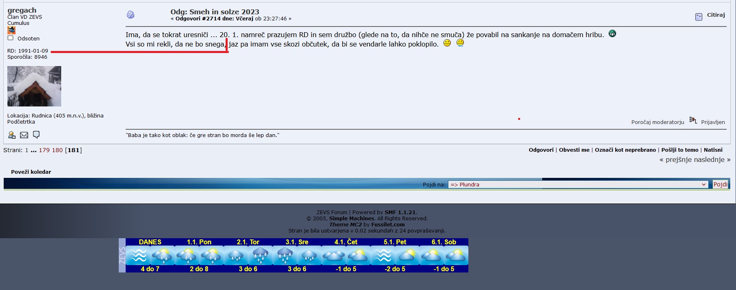Screen dimensions: 736x290
Task: Open page 180 of the thread
Action: coord(57,150)
